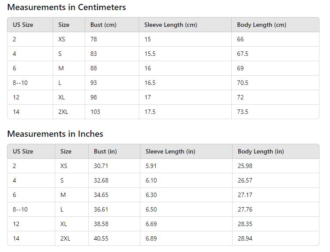Select the 'Bust (in)' column header
The width and height of the screenshot is (330, 252).
coord(105,152)
